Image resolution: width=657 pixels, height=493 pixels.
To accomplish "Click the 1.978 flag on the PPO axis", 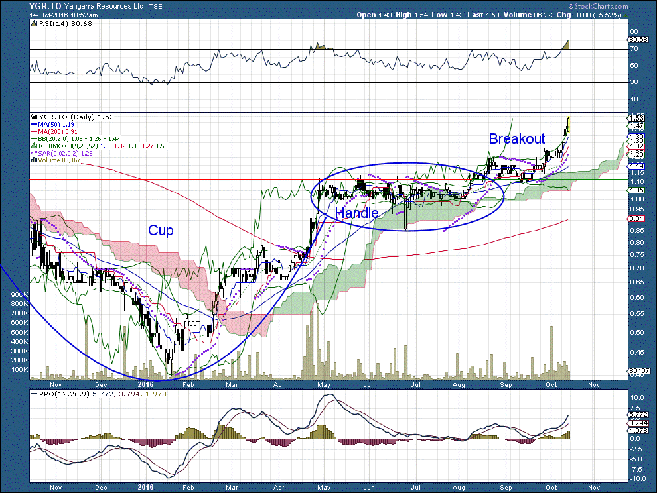I will click(638, 431).
